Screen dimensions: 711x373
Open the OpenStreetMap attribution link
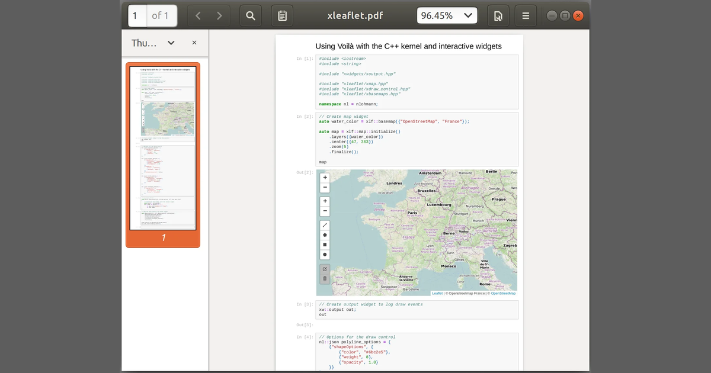(x=503, y=293)
